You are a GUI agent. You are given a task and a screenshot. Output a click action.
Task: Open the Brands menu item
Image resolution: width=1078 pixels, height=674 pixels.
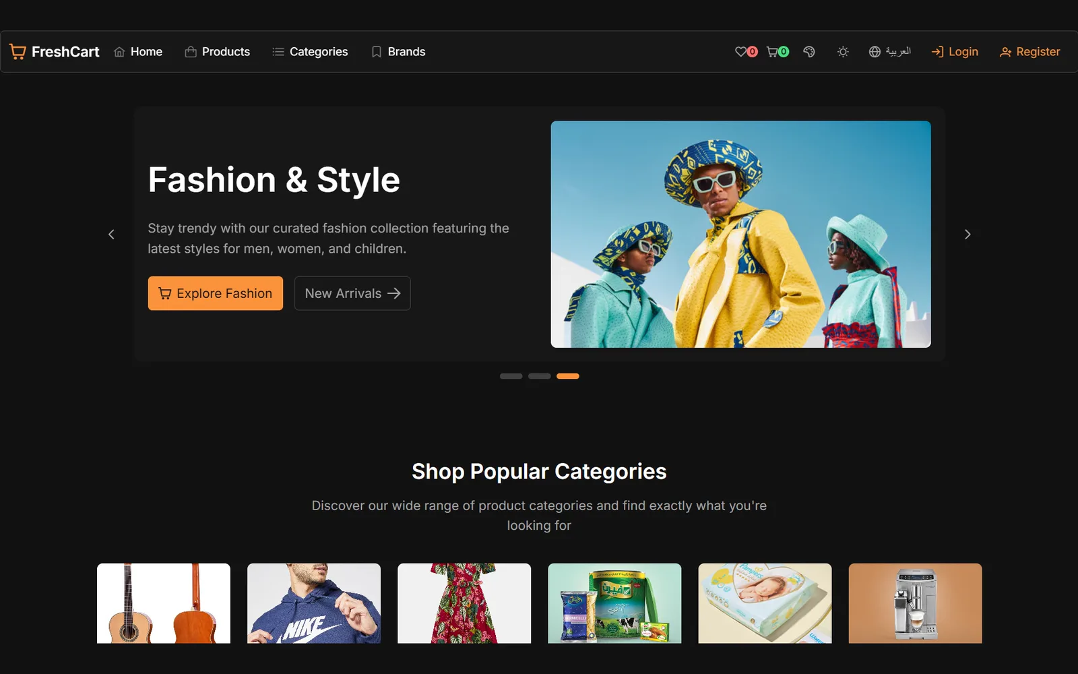(398, 52)
